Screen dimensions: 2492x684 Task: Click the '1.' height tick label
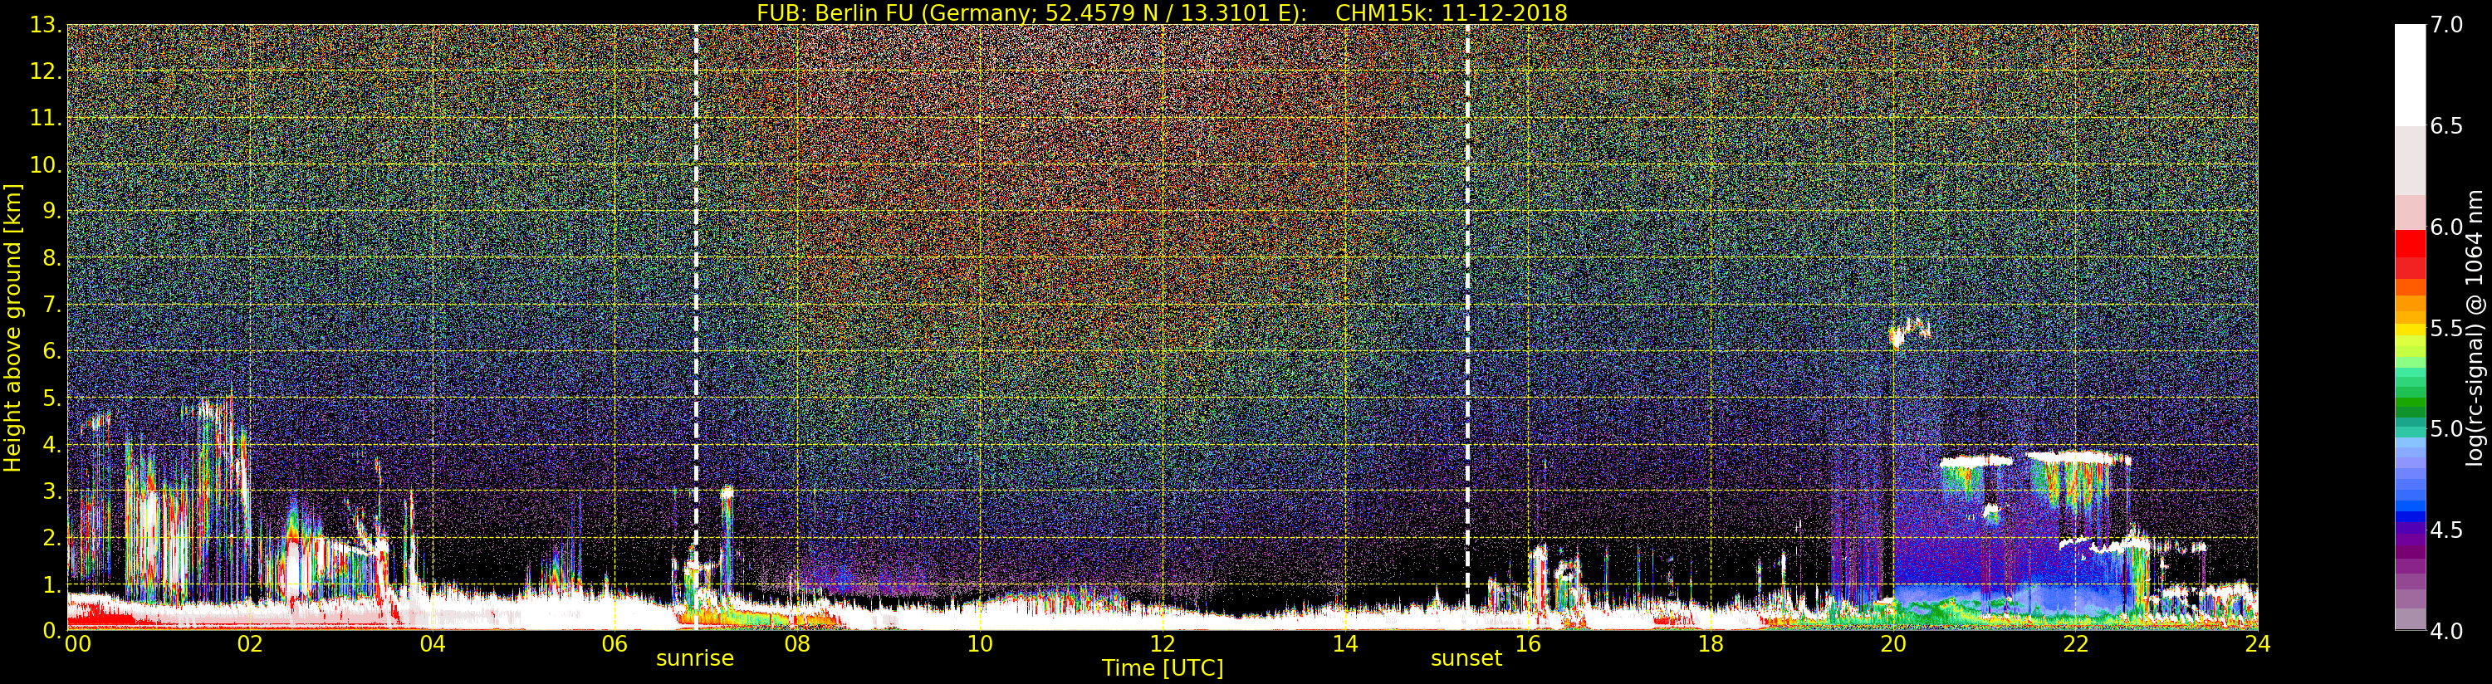(x=51, y=584)
